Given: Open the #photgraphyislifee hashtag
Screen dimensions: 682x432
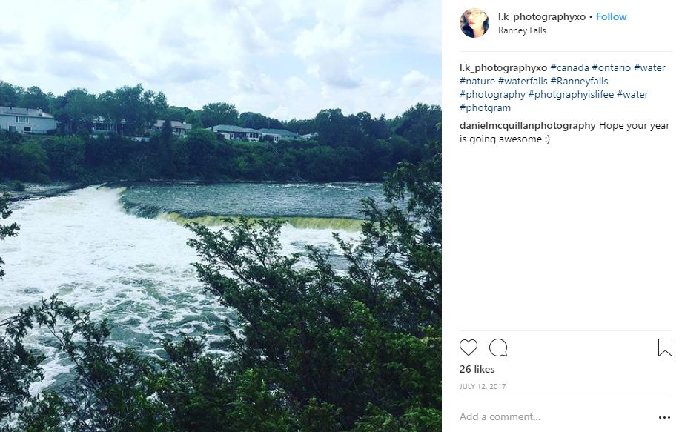Looking at the screenshot, I should 571,94.
